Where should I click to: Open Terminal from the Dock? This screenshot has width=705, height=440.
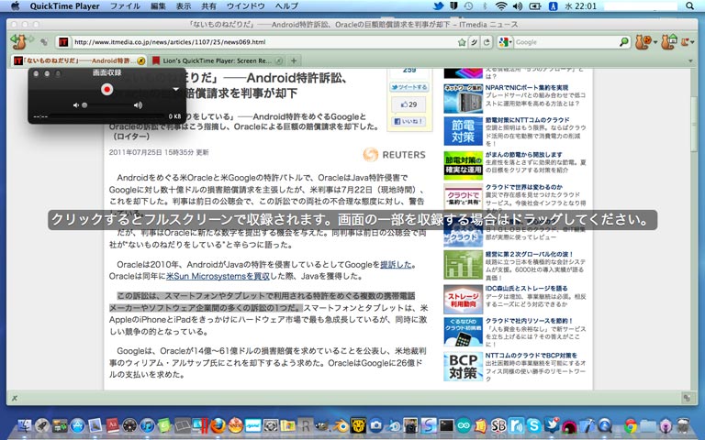[x=446, y=425]
